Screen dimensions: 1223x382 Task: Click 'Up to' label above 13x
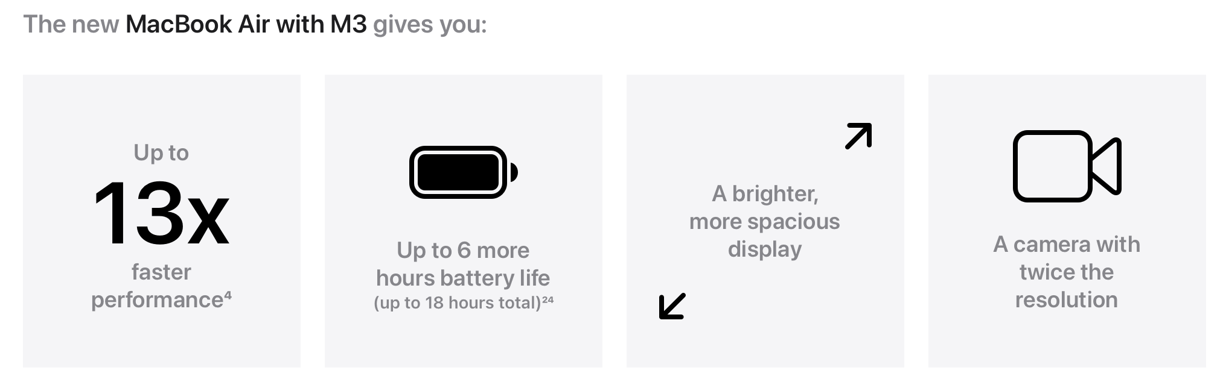click(161, 153)
